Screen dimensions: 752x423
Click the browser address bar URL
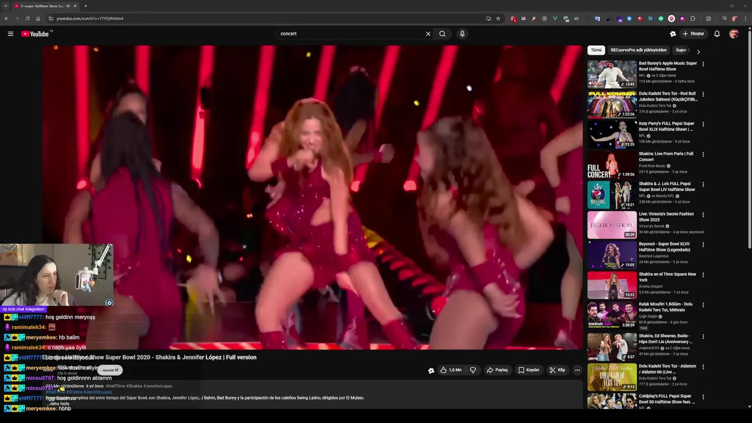tap(90, 18)
